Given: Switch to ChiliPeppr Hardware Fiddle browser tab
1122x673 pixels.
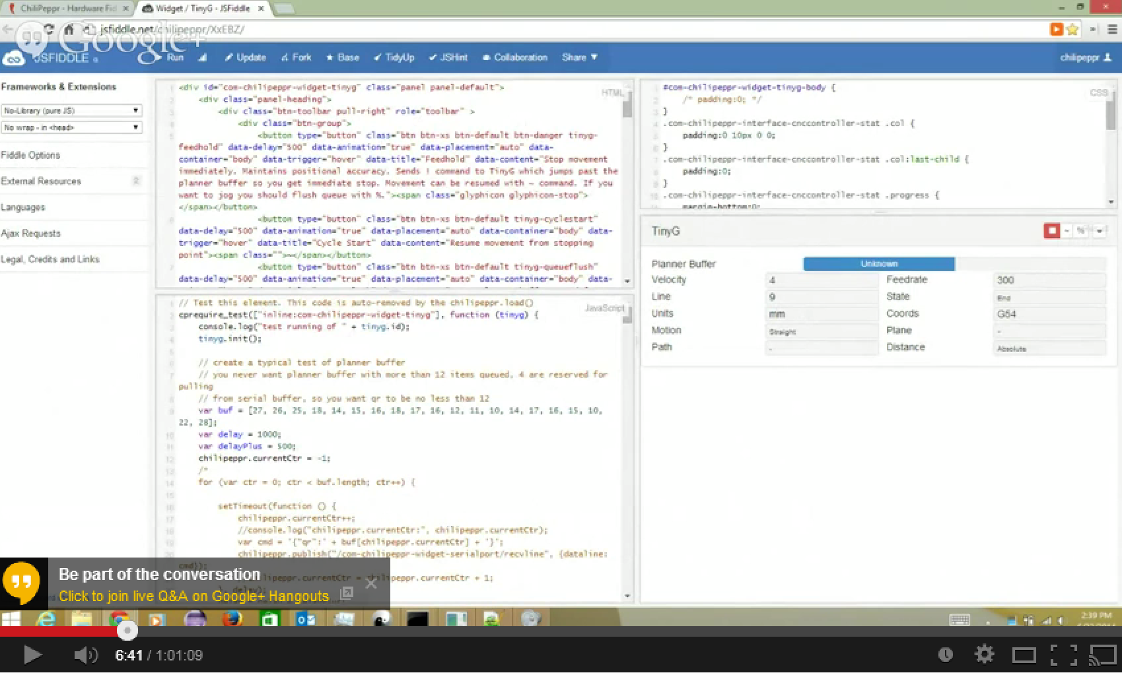Looking at the screenshot, I should click(67, 9).
